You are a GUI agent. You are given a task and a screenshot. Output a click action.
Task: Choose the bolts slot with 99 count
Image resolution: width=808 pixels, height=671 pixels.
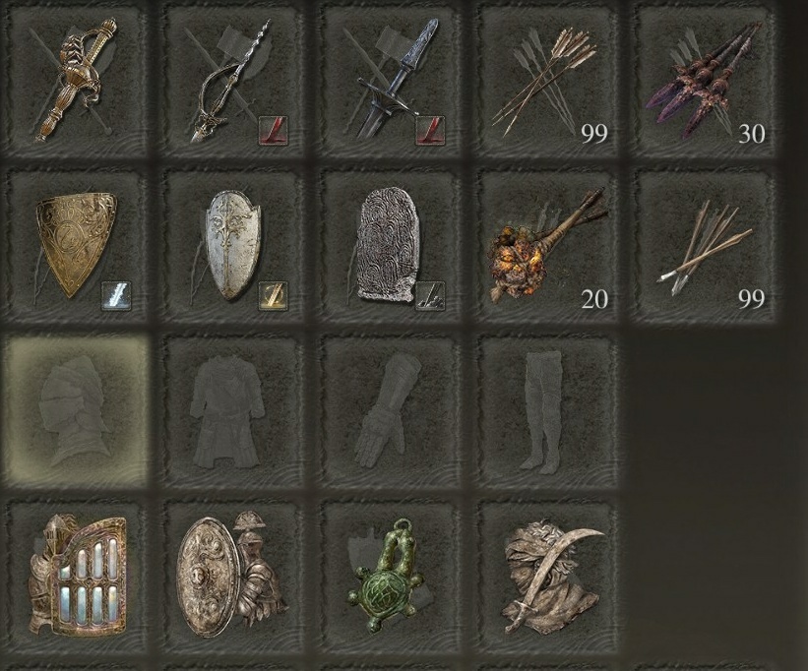click(705, 246)
